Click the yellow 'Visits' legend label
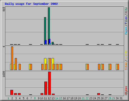129x101 pixels. coord(126,55)
